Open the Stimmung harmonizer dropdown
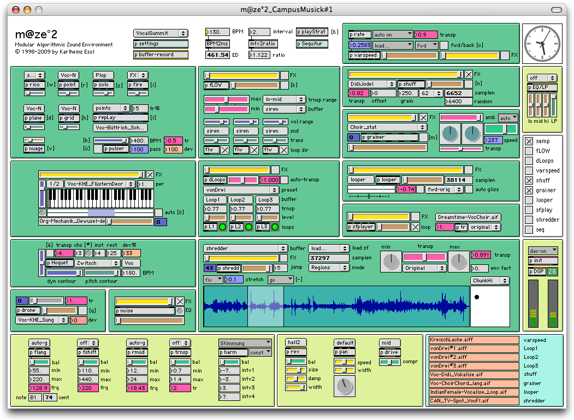574x420 pixels. [245, 343]
